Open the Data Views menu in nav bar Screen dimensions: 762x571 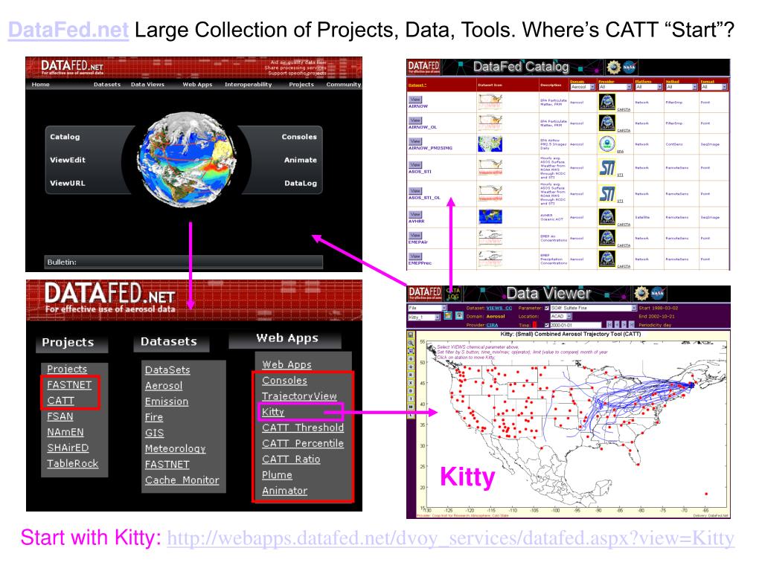[148, 85]
